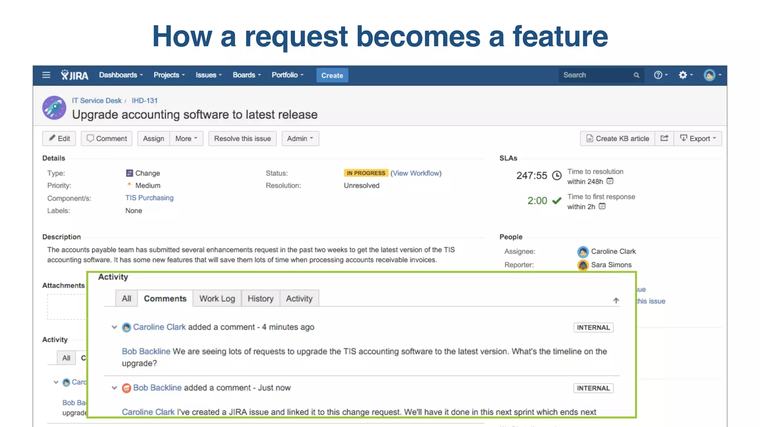Click the search magnifier icon
This screenshot has width=760, height=427.
tap(636, 75)
